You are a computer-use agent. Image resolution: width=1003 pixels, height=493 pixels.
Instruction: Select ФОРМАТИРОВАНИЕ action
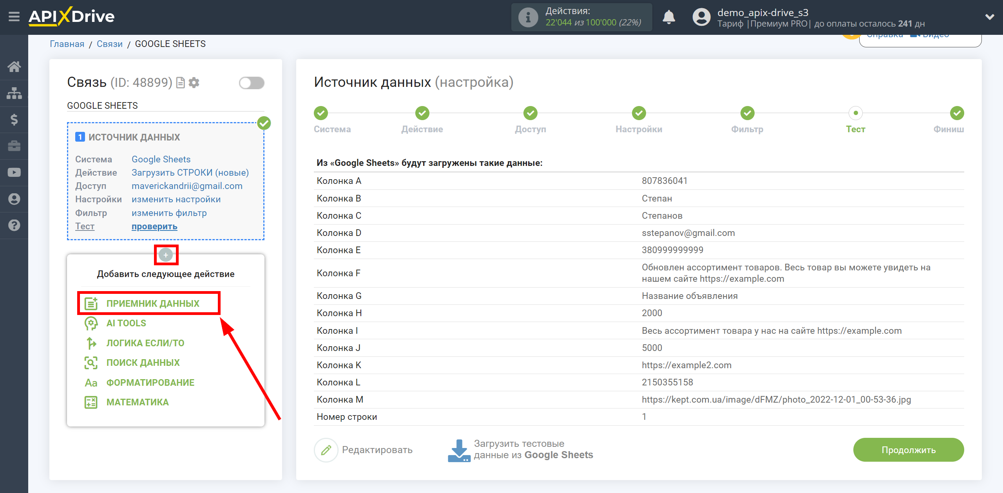pos(150,383)
